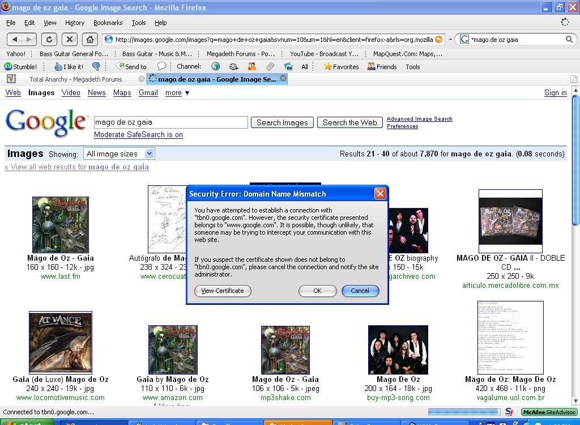580x425 pixels.
Task: Click the McAfee SiteAdvisor status bar button
Action: point(549,412)
